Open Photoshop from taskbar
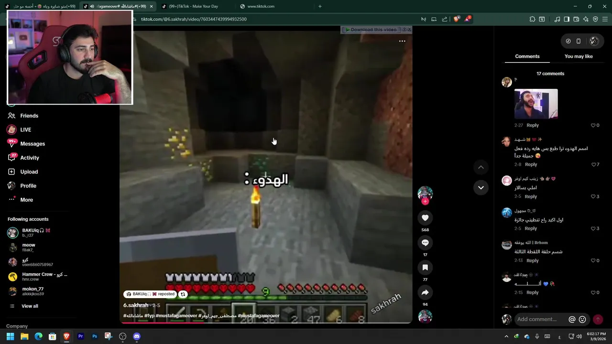Image resolution: width=612 pixels, height=344 pixels. click(x=95, y=336)
